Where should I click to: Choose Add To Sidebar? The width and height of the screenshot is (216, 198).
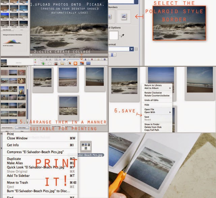click(x=40, y=176)
